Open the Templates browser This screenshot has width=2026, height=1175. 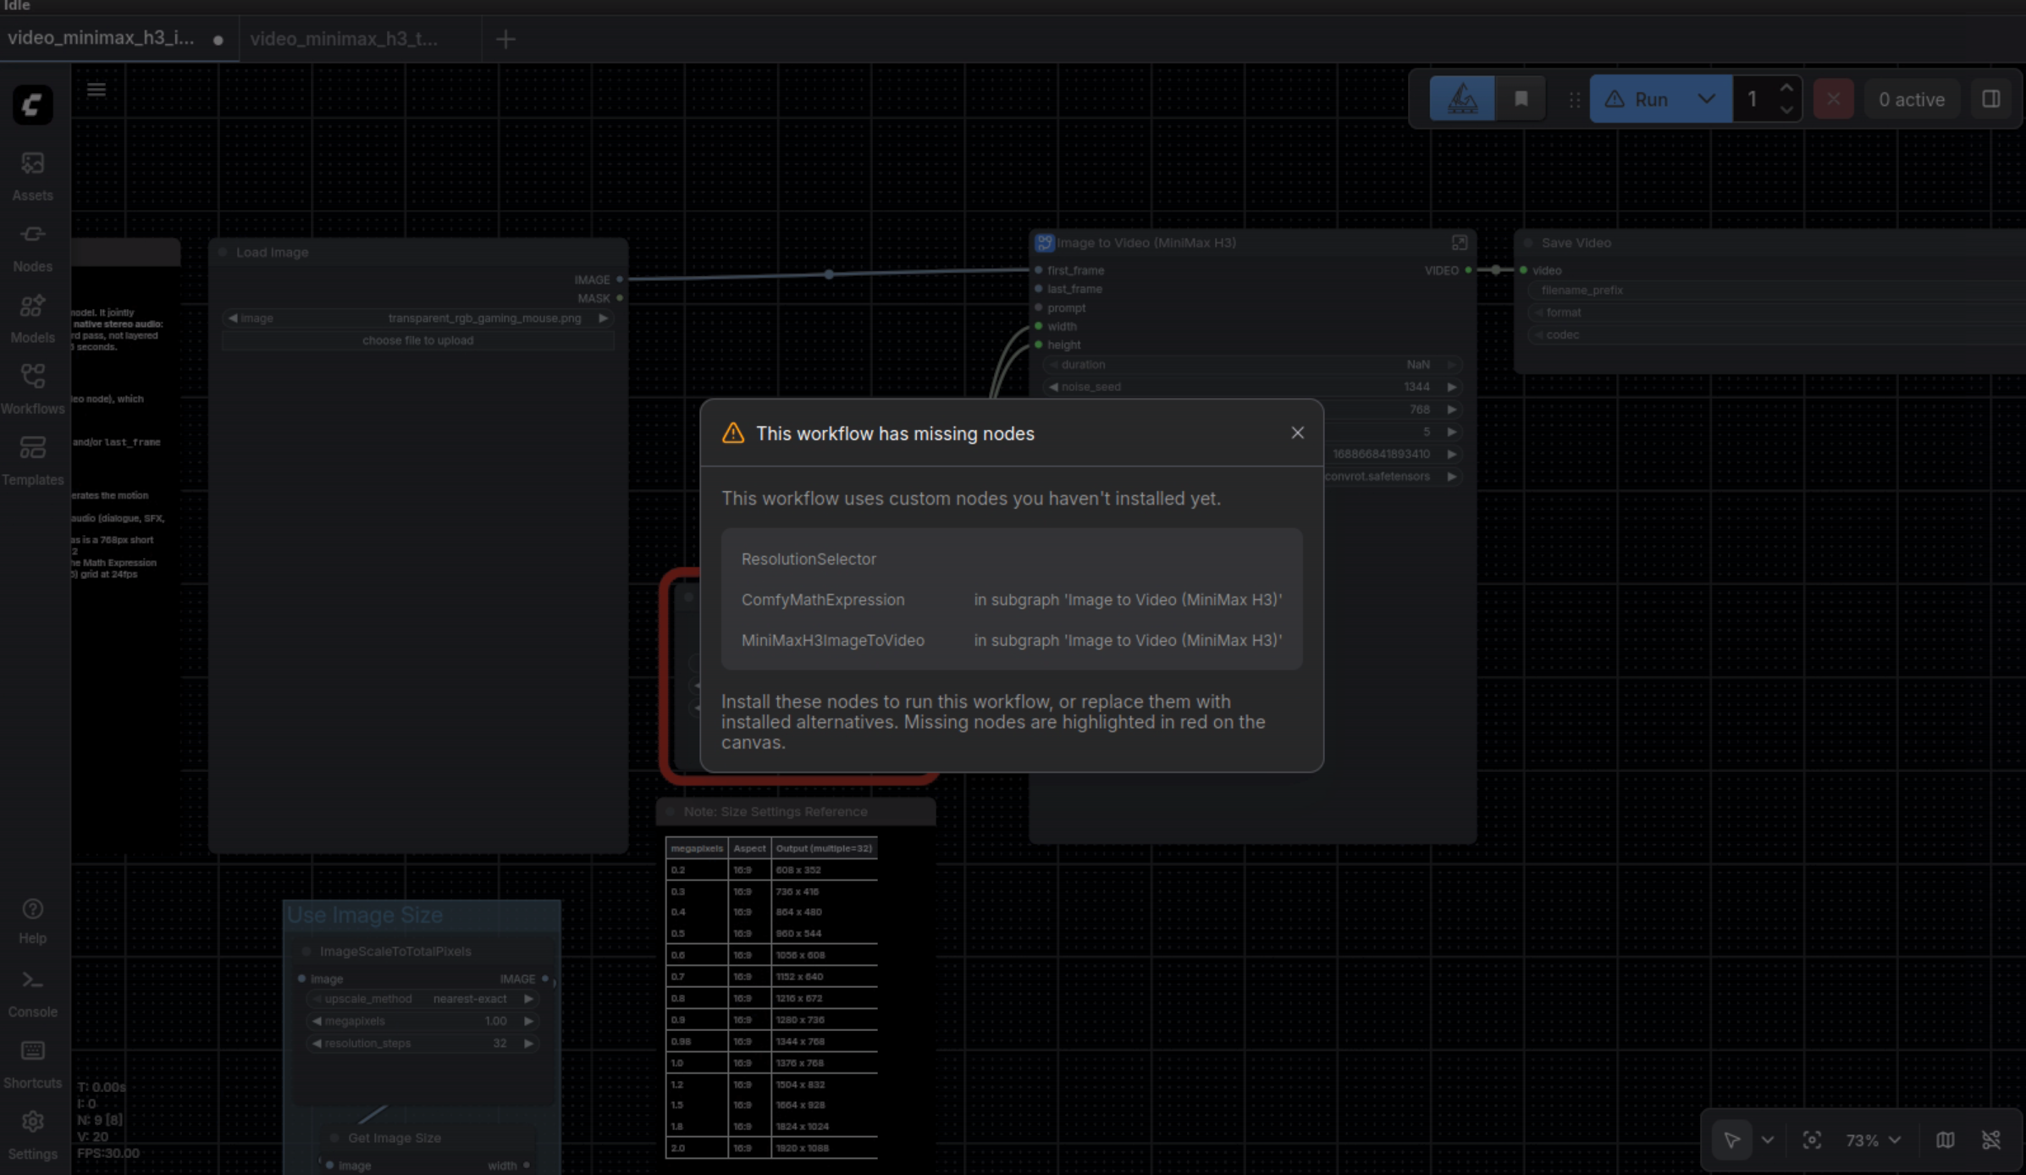32,461
